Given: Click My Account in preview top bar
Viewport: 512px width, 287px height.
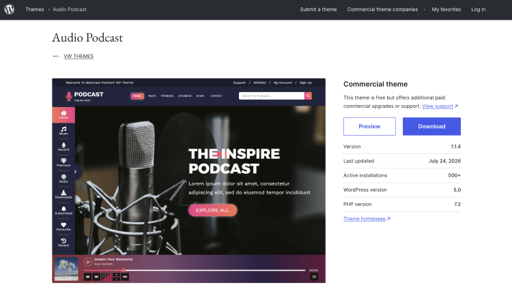Looking at the screenshot, I should (283, 83).
